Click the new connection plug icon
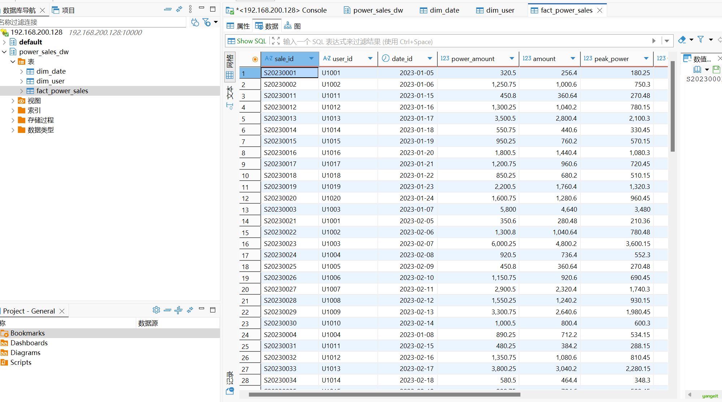 [x=195, y=22]
